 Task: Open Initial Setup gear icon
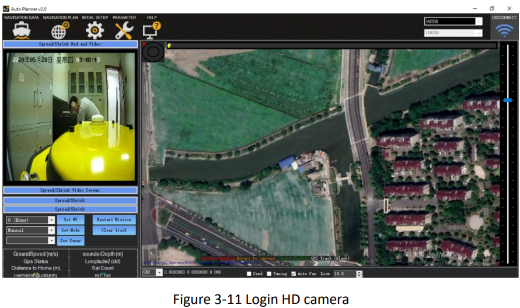click(x=95, y=30)
